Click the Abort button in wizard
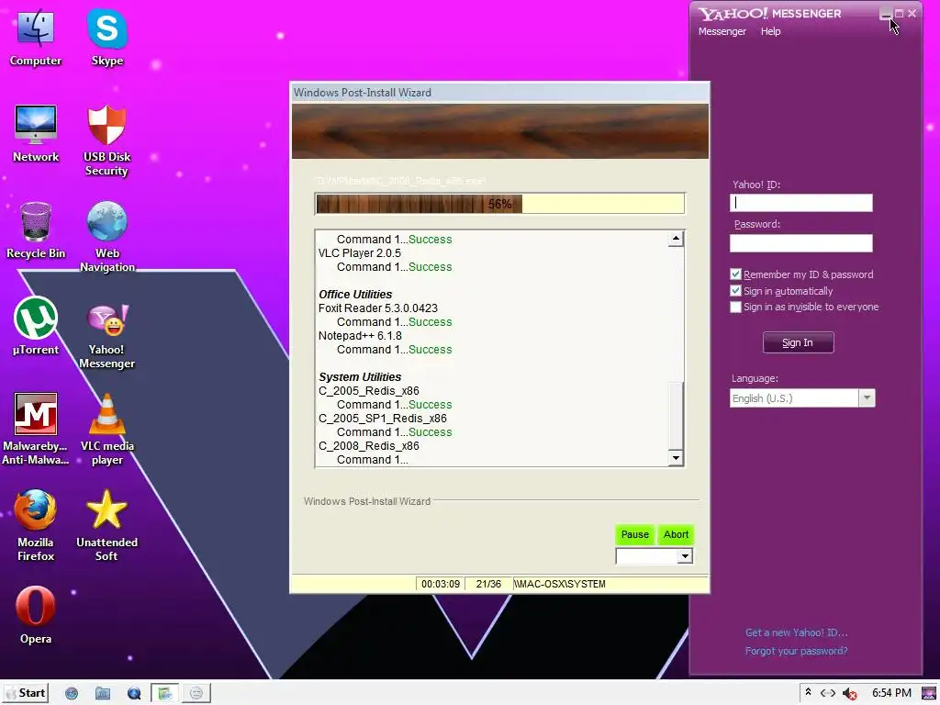This screenshot has width=940, height=705. pyautogui.click(x=677, y=534)
